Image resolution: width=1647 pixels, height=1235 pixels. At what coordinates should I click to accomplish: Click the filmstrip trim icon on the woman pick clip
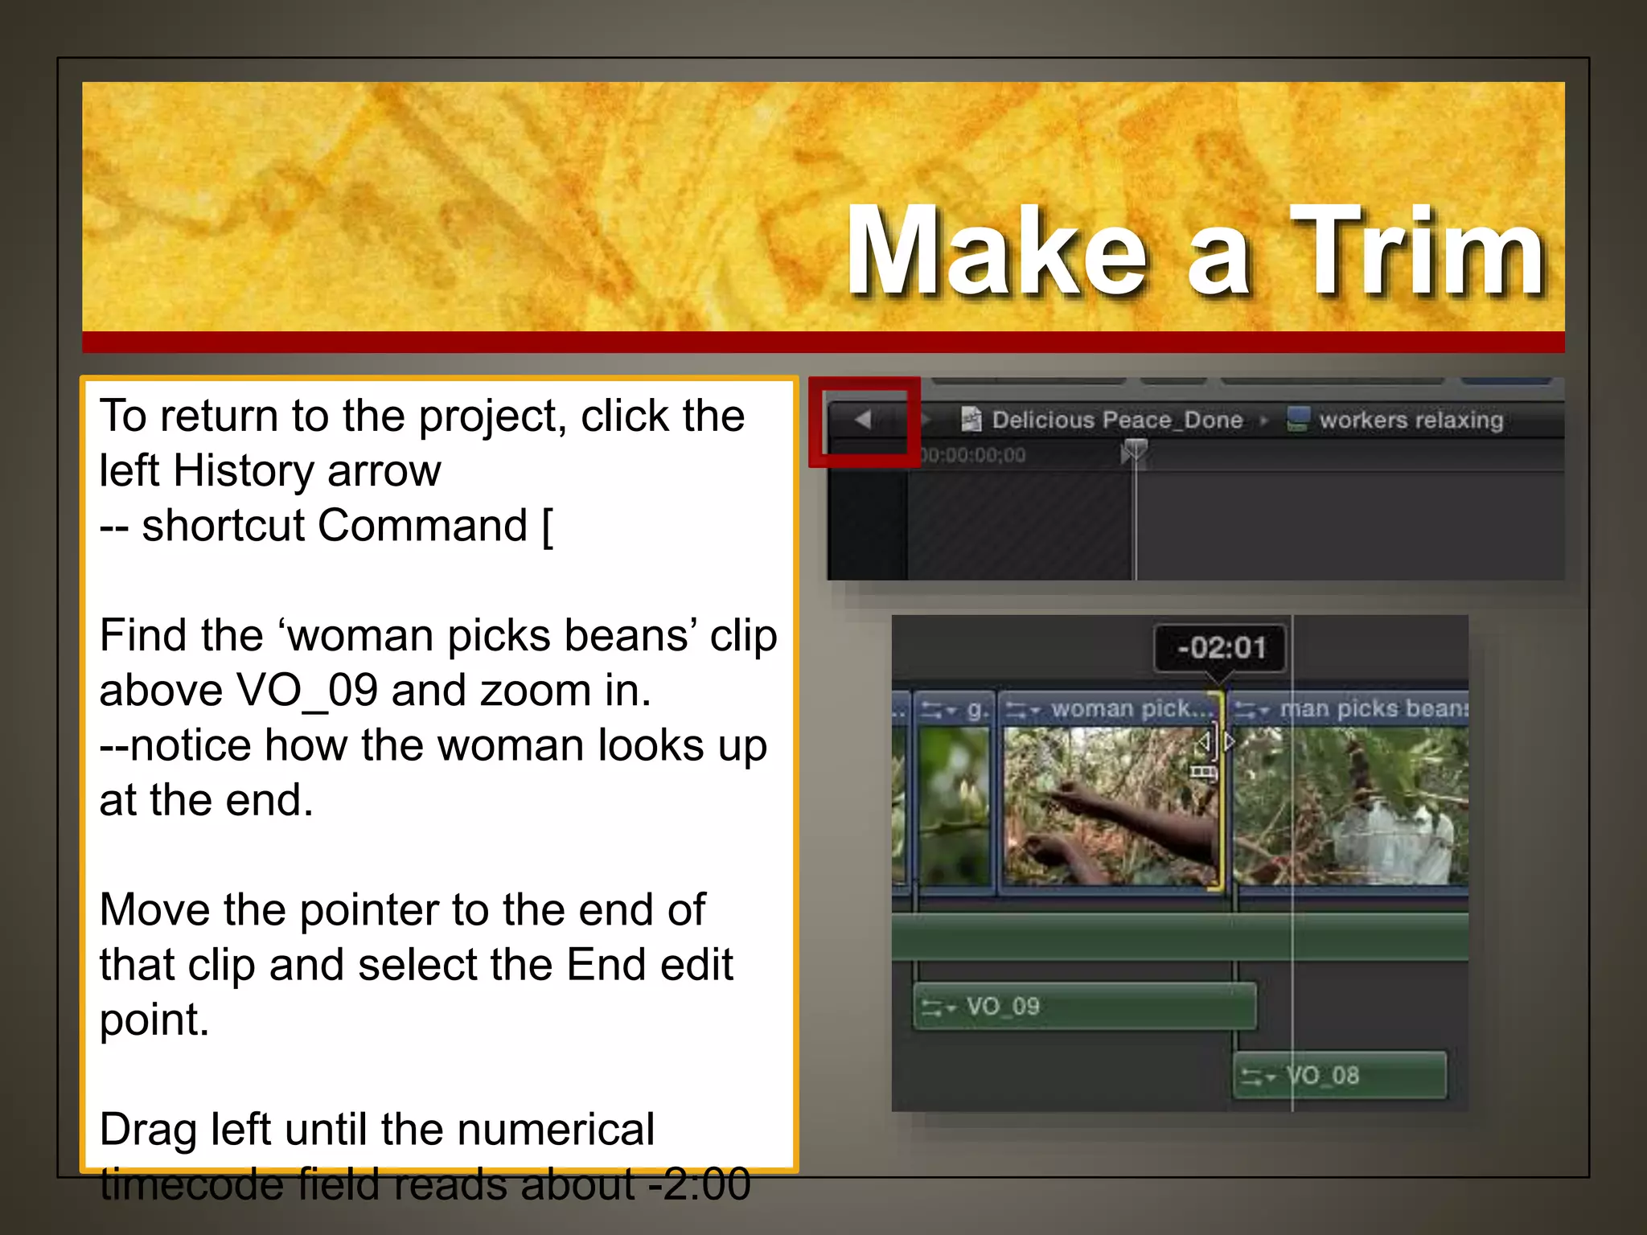1203,773
